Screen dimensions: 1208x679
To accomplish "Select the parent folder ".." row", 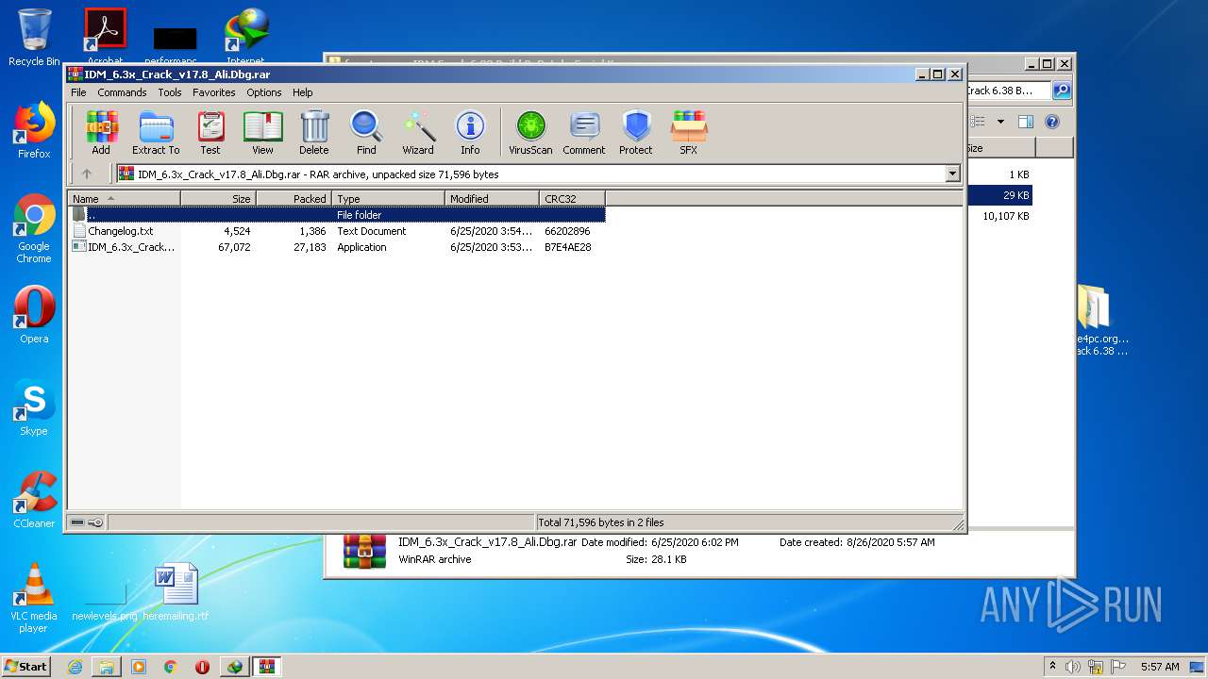I will pos(337,215).
